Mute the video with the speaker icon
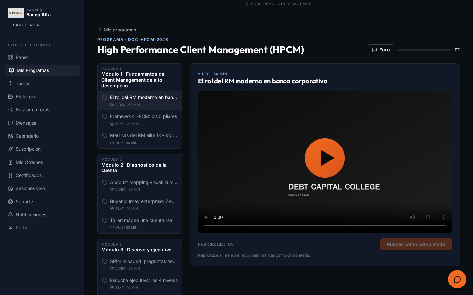The width and height of the screenshot is (473, 295). point(412,217)
